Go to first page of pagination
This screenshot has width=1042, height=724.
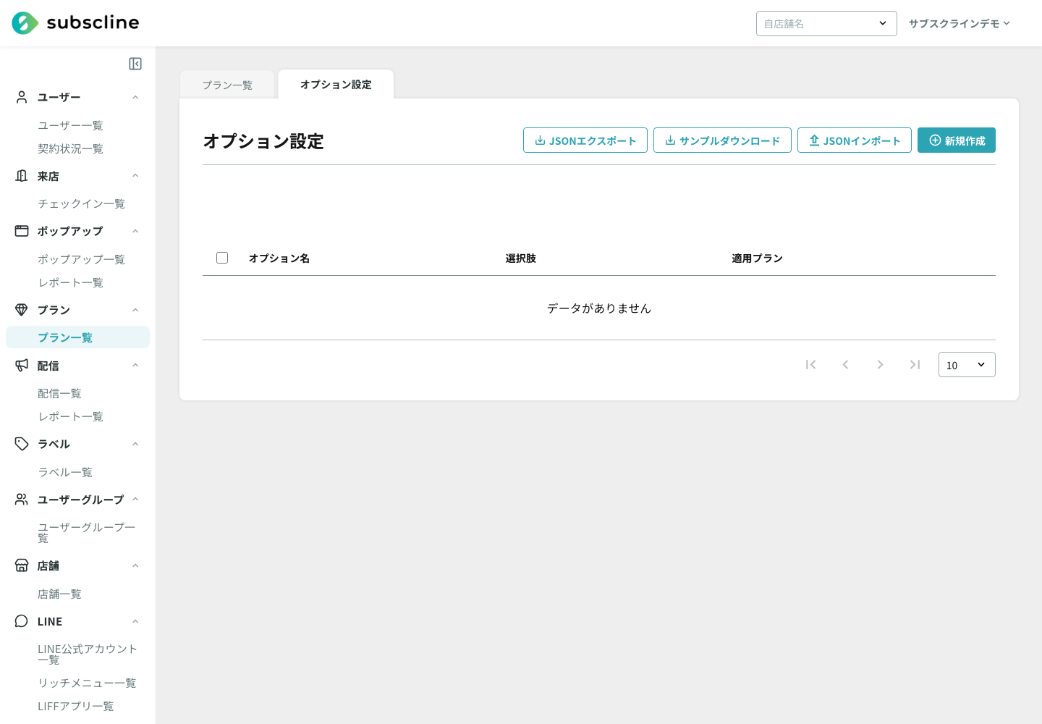811,364
